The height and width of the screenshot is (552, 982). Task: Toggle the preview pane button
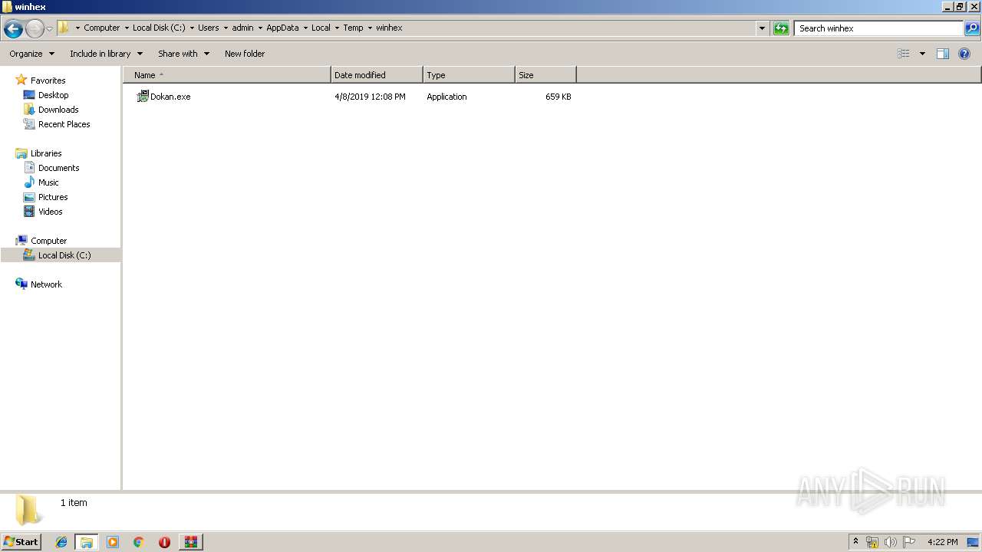pyautogui.click(x=943, y=54)
